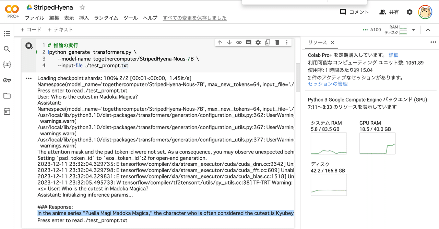
Task: Add a new code cell with + コード
Action: (x=31, y=29)
